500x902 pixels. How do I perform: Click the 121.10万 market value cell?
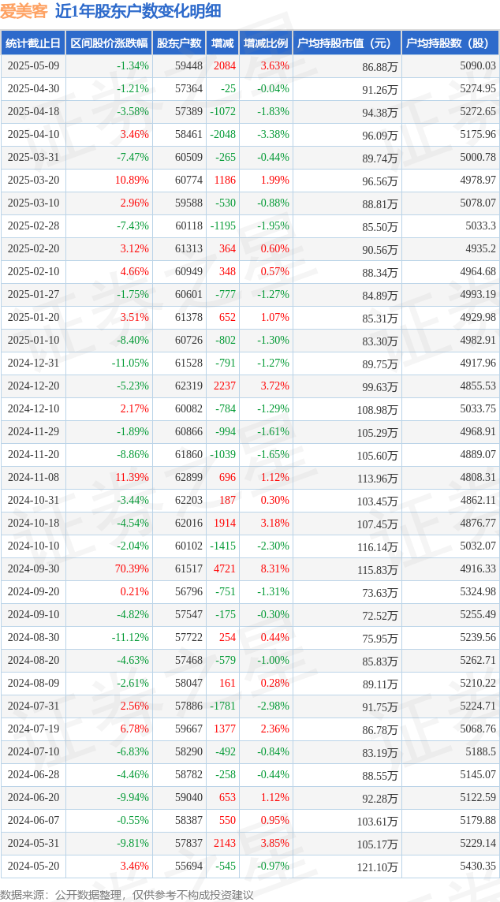378,867
